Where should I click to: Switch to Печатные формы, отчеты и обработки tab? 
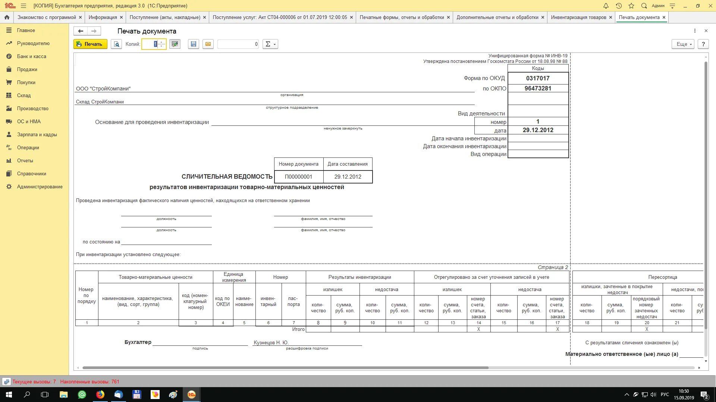(x=402, y=17)
